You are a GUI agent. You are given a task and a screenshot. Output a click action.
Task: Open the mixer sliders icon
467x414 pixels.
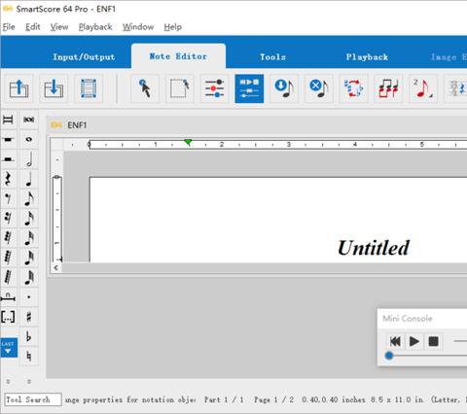point(214,88)
